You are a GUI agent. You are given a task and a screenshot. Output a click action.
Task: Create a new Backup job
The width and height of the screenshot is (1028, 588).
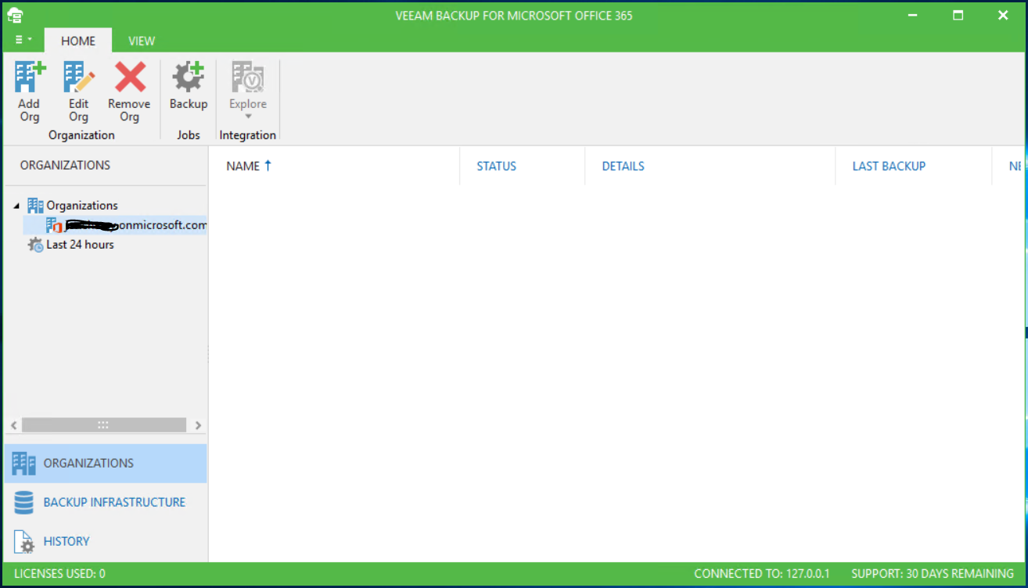click(189, 86)
